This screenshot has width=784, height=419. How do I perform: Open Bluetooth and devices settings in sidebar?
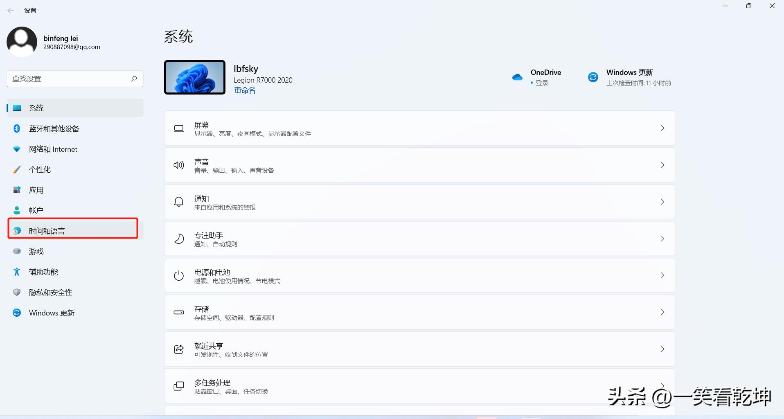click(x=54, y=128)
